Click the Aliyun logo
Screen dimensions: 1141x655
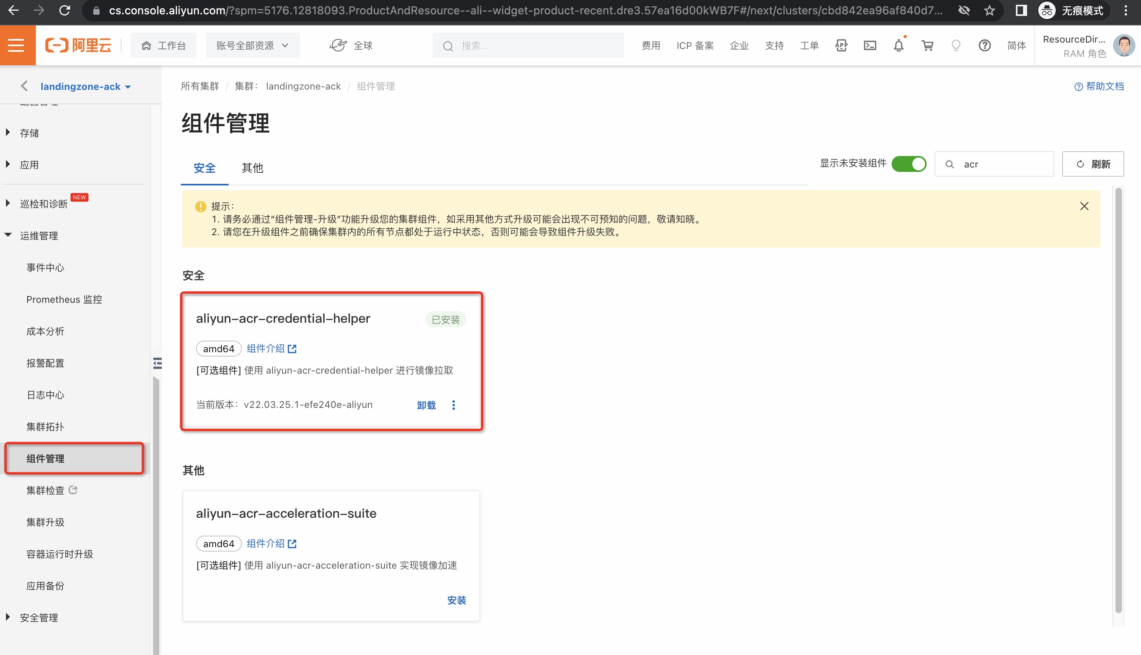click(x=78, y=45)
